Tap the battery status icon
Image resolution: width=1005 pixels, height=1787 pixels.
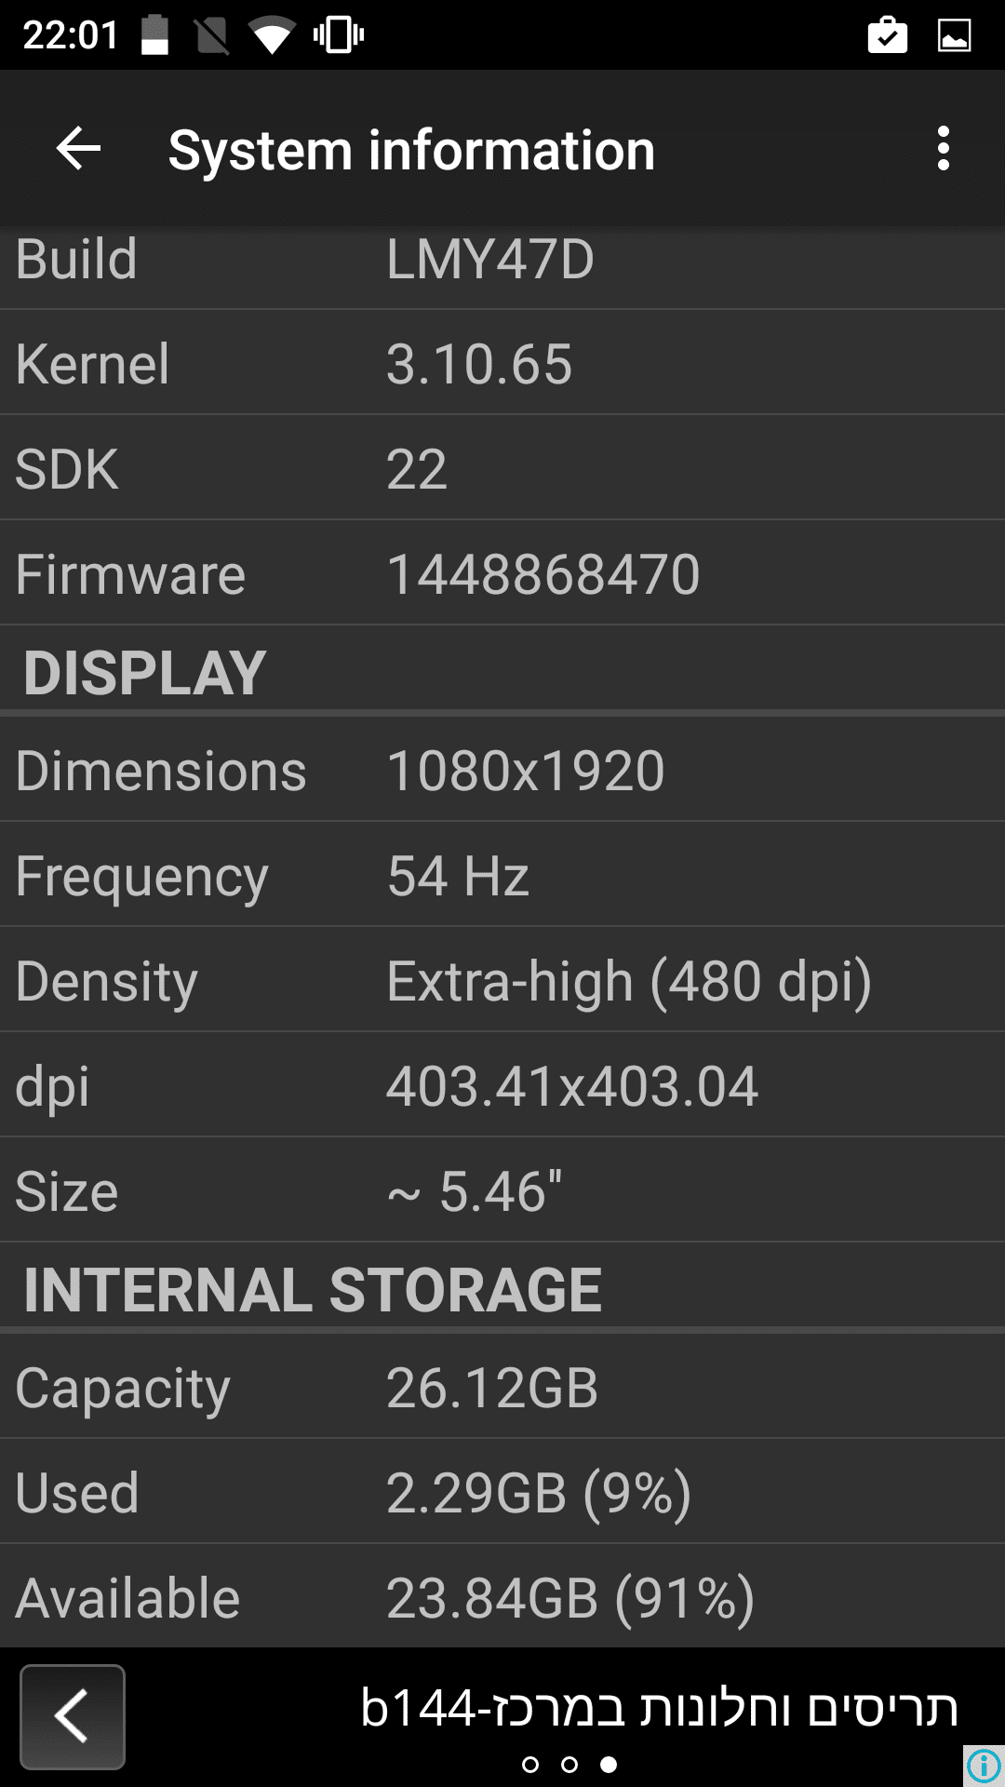pos(154,35)
